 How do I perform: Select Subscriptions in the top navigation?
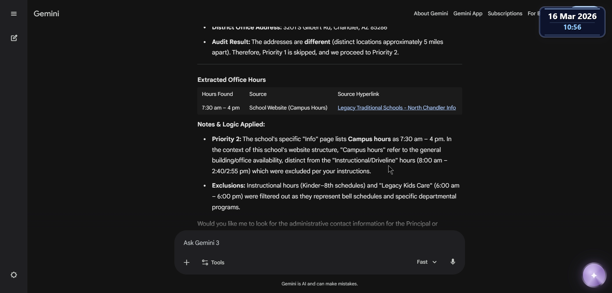[x=505, y=13]
